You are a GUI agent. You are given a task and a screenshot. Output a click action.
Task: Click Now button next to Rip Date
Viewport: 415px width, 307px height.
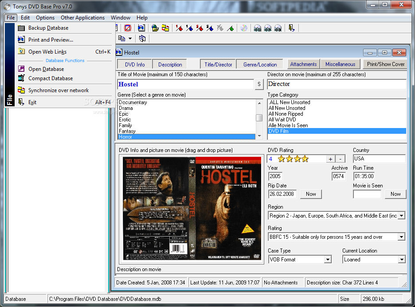click(311, 194)
